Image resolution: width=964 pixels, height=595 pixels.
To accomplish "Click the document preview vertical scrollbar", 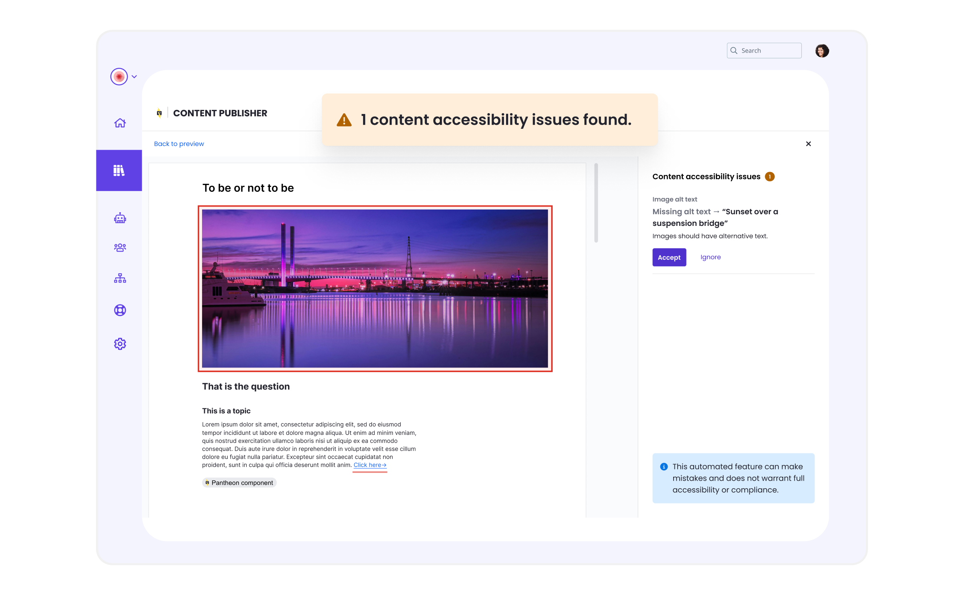I will [596, 203].
